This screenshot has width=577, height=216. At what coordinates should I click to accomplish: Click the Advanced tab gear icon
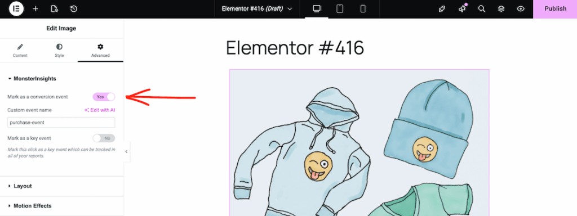(x=100, y=47)
